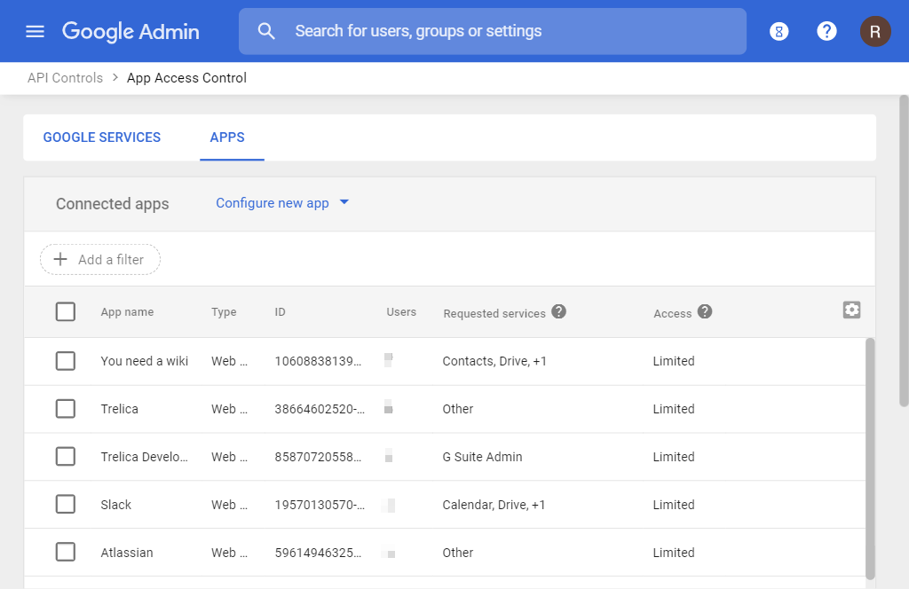Expand the Configure new app dropdown
This screenshot has height=589, width=909.
point(282,203)
